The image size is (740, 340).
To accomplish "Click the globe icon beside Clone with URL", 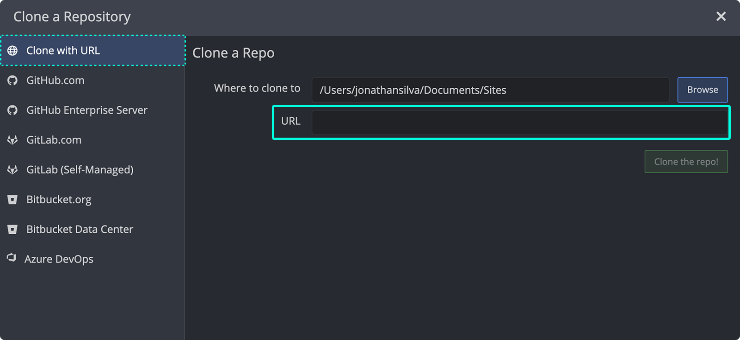I will tap(12, 50).
